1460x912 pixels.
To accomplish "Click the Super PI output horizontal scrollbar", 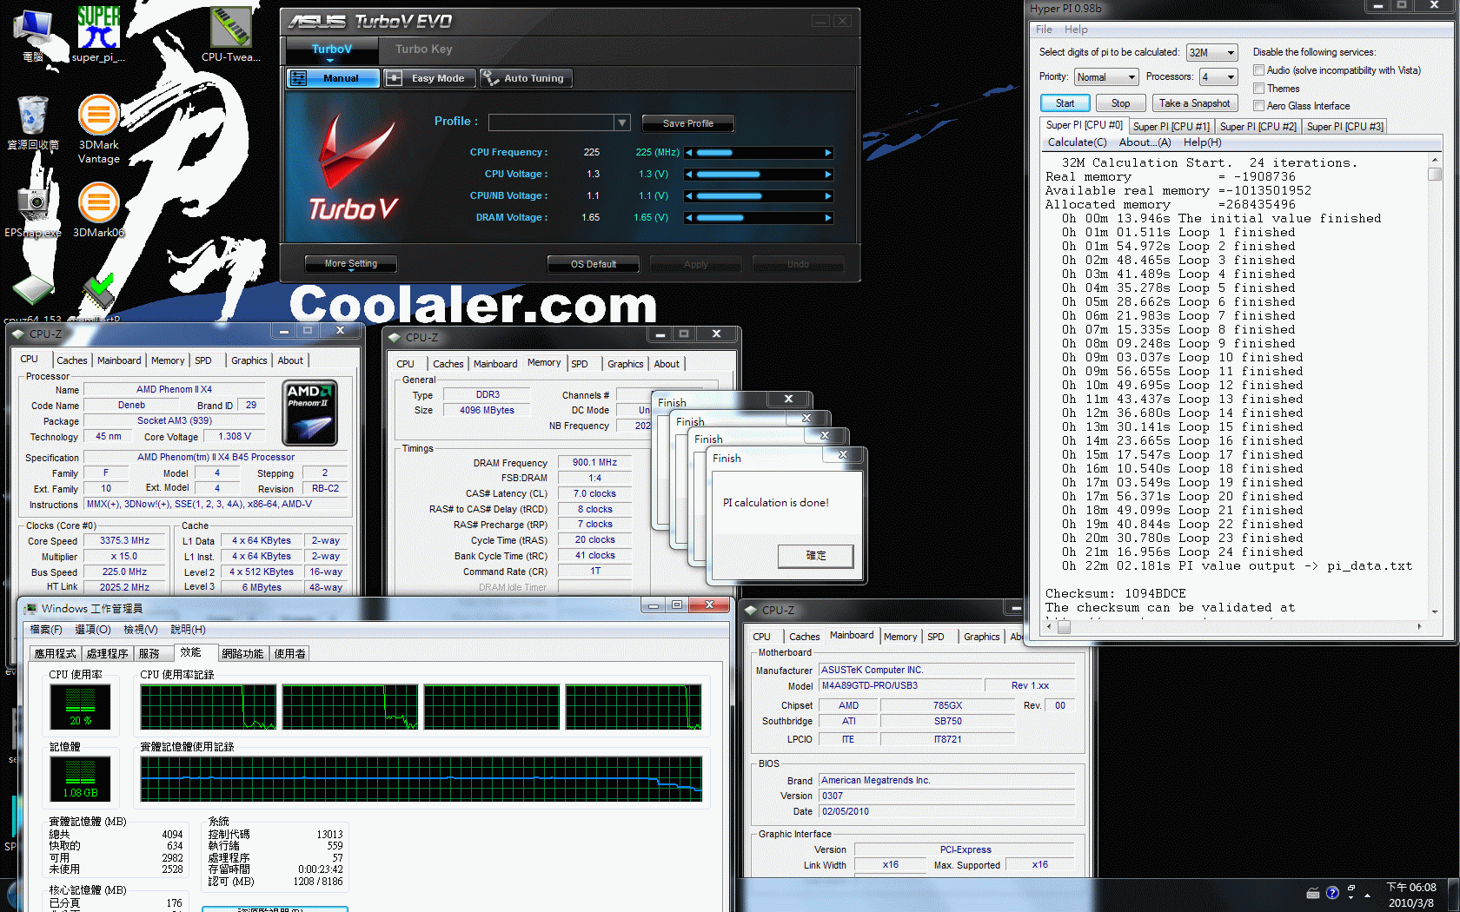I will 1234,626.
